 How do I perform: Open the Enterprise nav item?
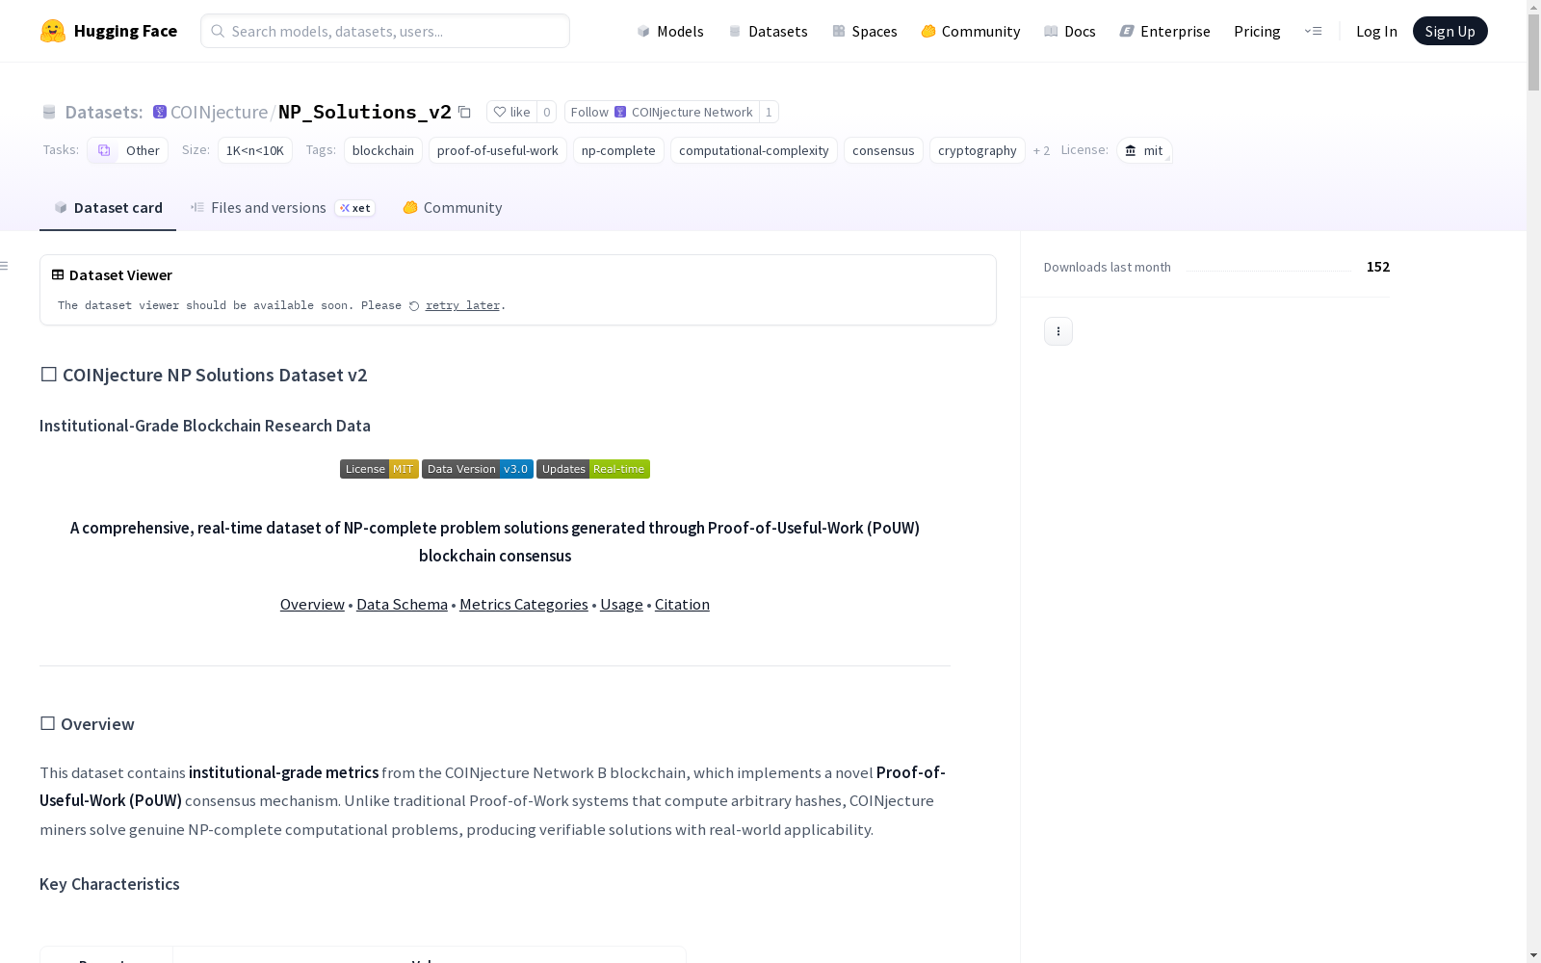[1165, 31]
